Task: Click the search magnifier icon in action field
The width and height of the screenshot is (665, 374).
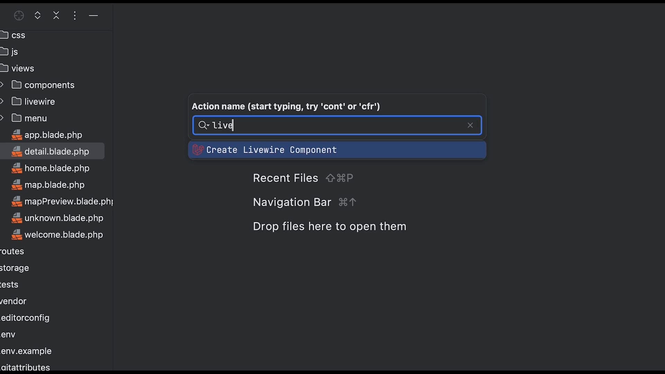Action: 203,125
